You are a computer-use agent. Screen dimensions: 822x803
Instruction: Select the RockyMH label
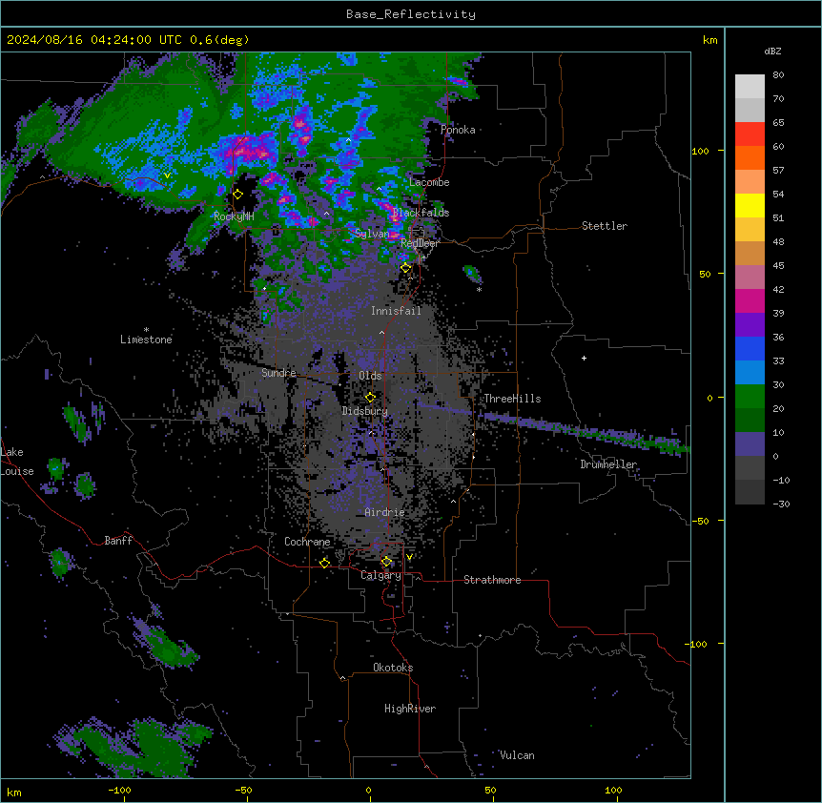coord(234,216)
